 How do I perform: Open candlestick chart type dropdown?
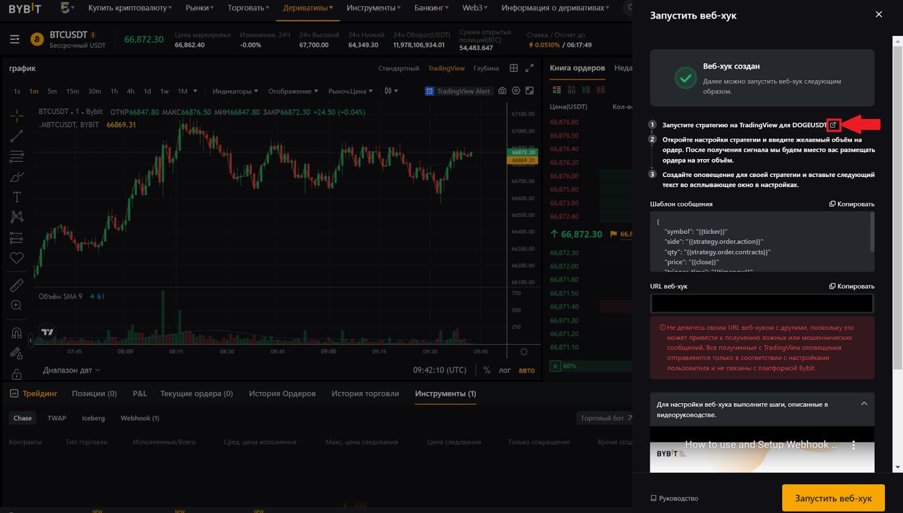391,91
